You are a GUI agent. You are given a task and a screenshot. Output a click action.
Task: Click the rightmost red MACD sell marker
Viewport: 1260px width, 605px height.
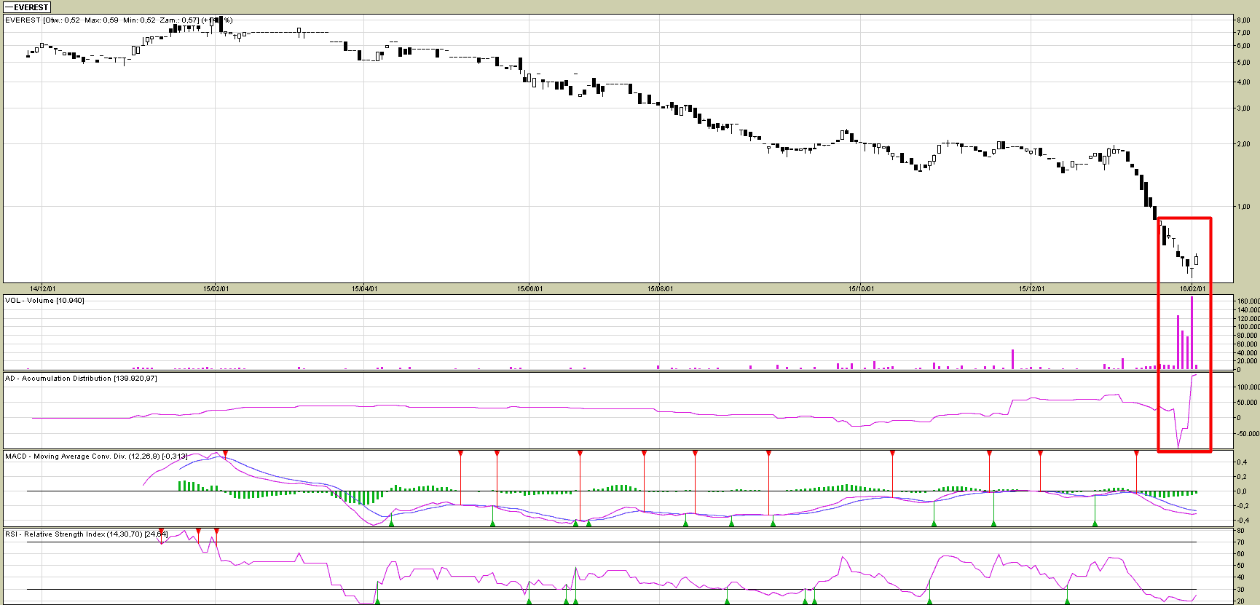(x=1136, y=454)
